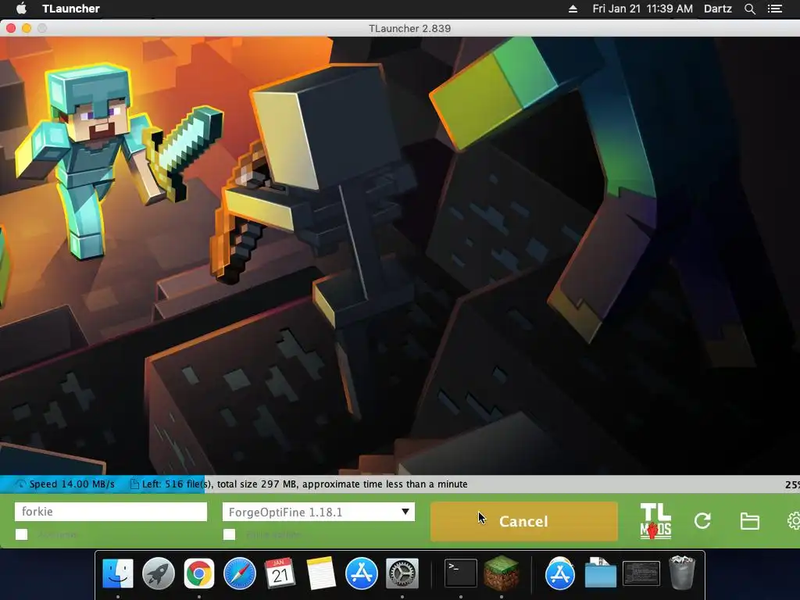Screen dimensions: 800x600
Task: Click the download progress bar
Action: coord(400,484)
